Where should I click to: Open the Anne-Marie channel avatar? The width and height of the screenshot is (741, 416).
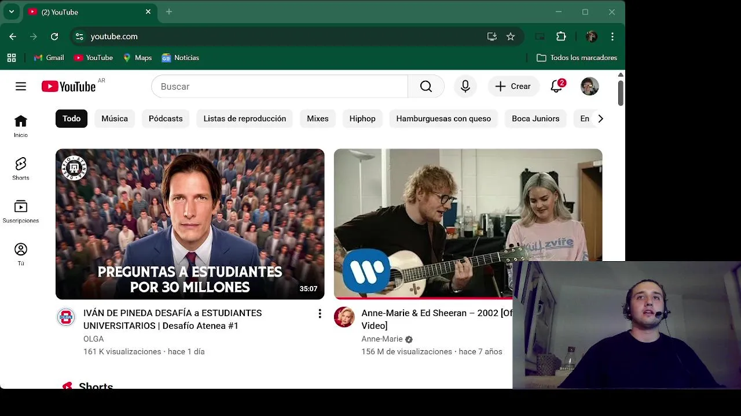point(344,317)
